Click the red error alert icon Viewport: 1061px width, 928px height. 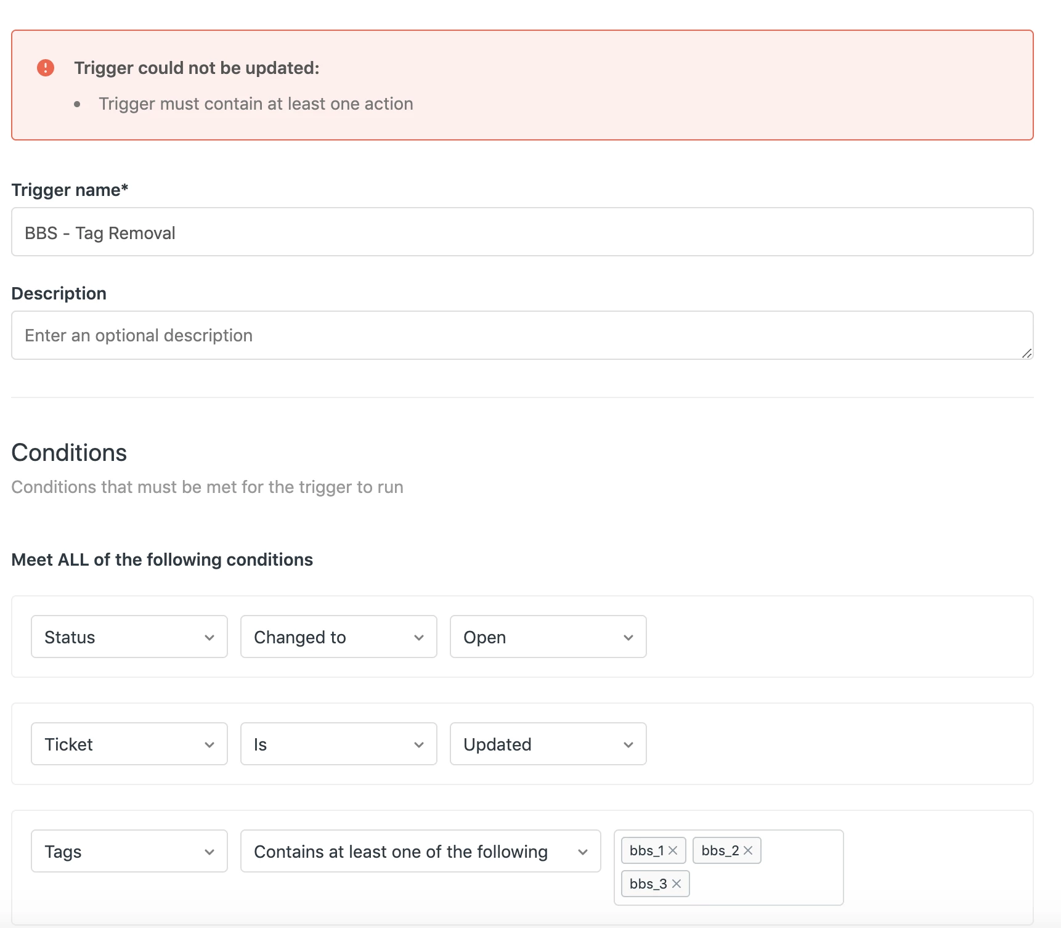[x=46, y=68]
